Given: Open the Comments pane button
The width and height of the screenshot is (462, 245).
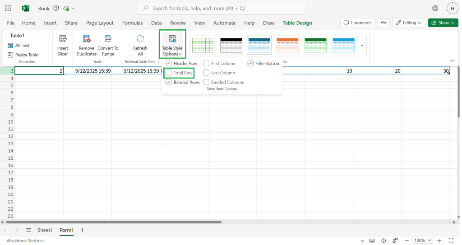Looking at the screenshot, I should click(x=358, y=23).
